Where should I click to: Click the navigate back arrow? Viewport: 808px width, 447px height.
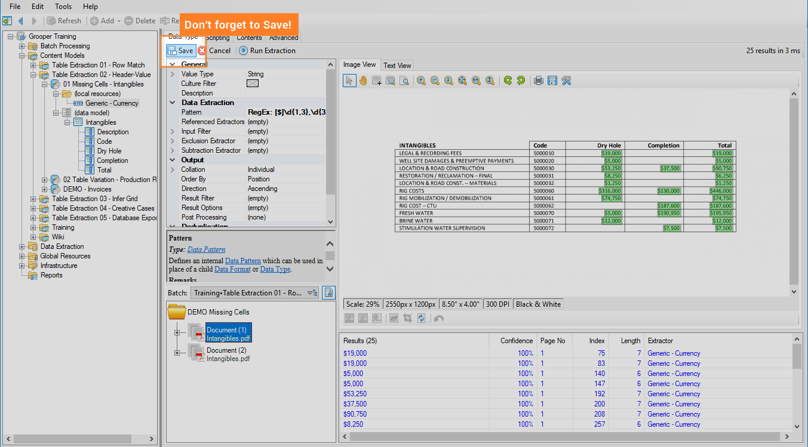point(21,21)
